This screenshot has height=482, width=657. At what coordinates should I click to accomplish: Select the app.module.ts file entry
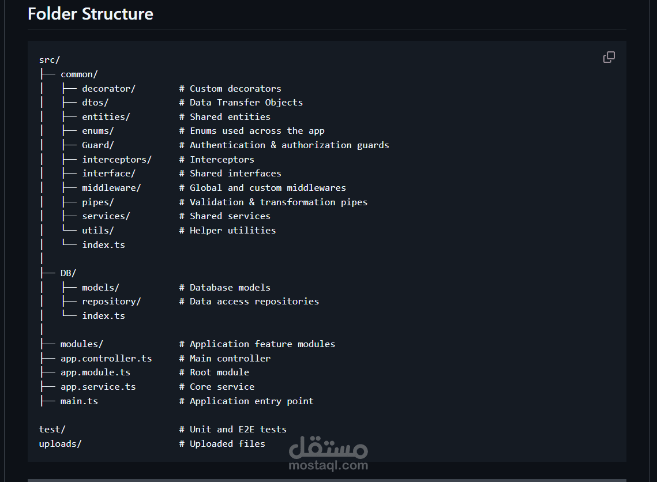[x=95, y=372]
